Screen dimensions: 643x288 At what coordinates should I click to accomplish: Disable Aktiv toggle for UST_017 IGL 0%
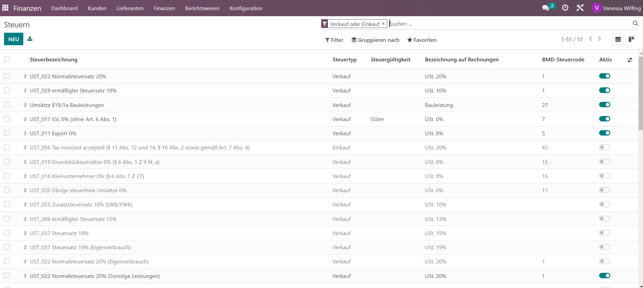pyautogui.click(x=605, y=119)
